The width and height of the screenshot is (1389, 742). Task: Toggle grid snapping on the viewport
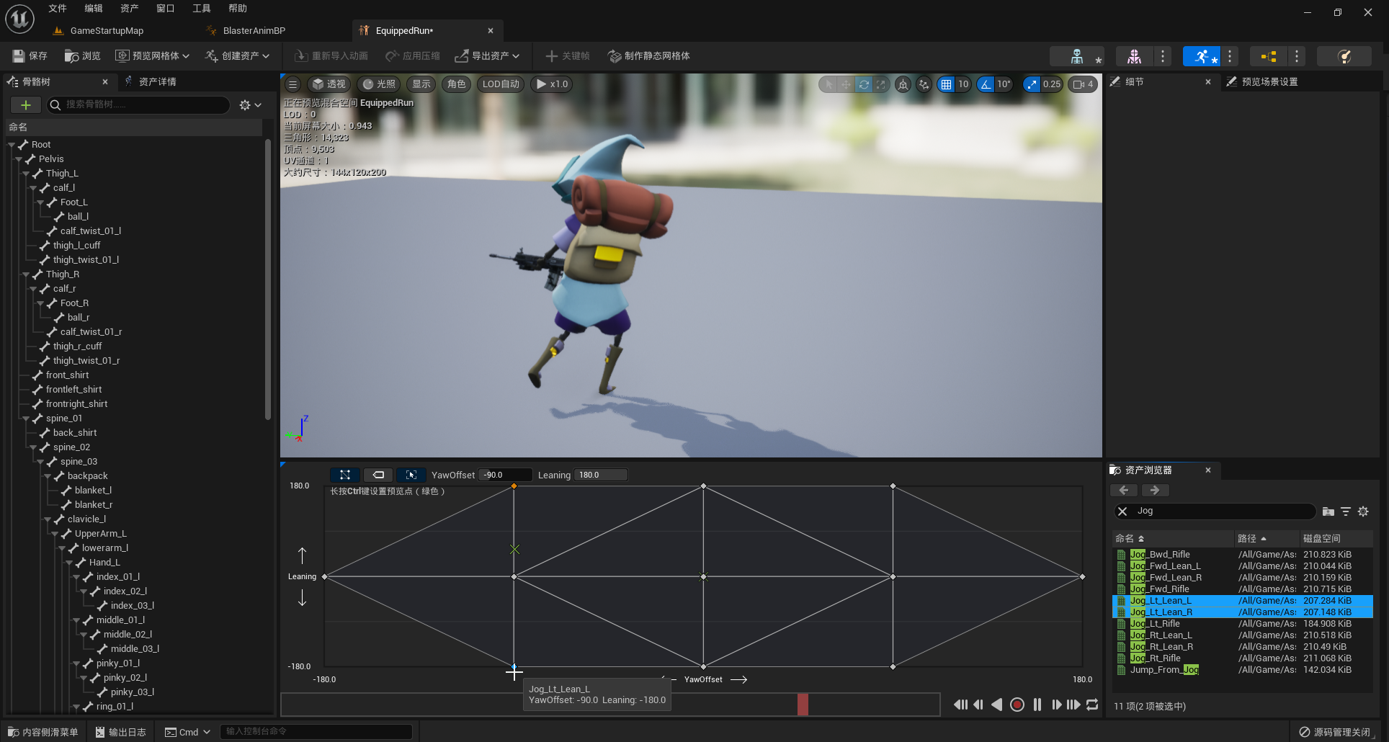pos(946,84)
